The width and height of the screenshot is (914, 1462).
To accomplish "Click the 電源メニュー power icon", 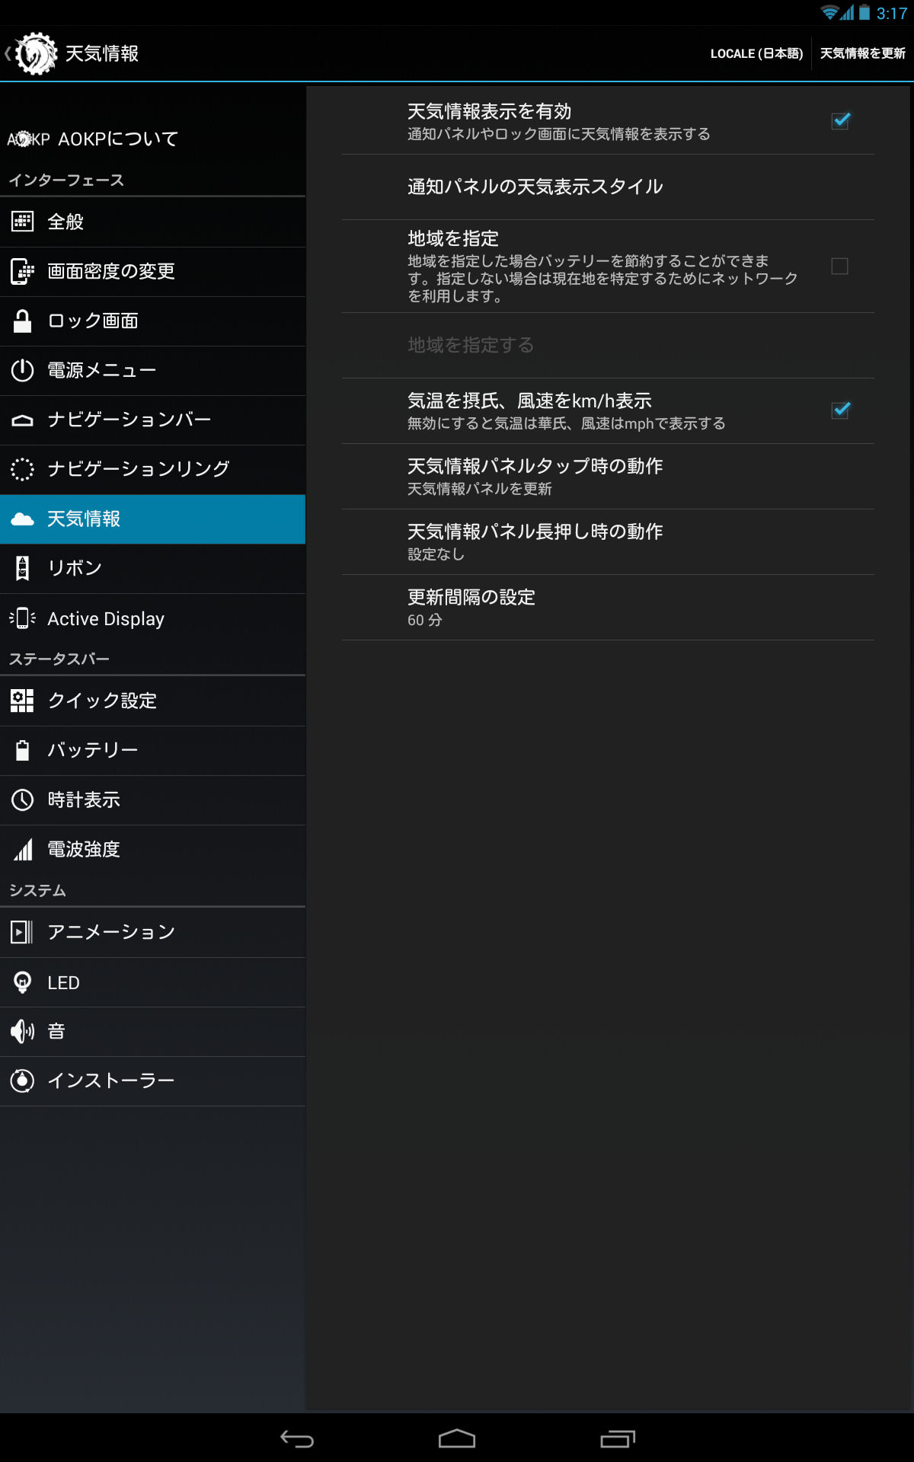I will point(23,370).
